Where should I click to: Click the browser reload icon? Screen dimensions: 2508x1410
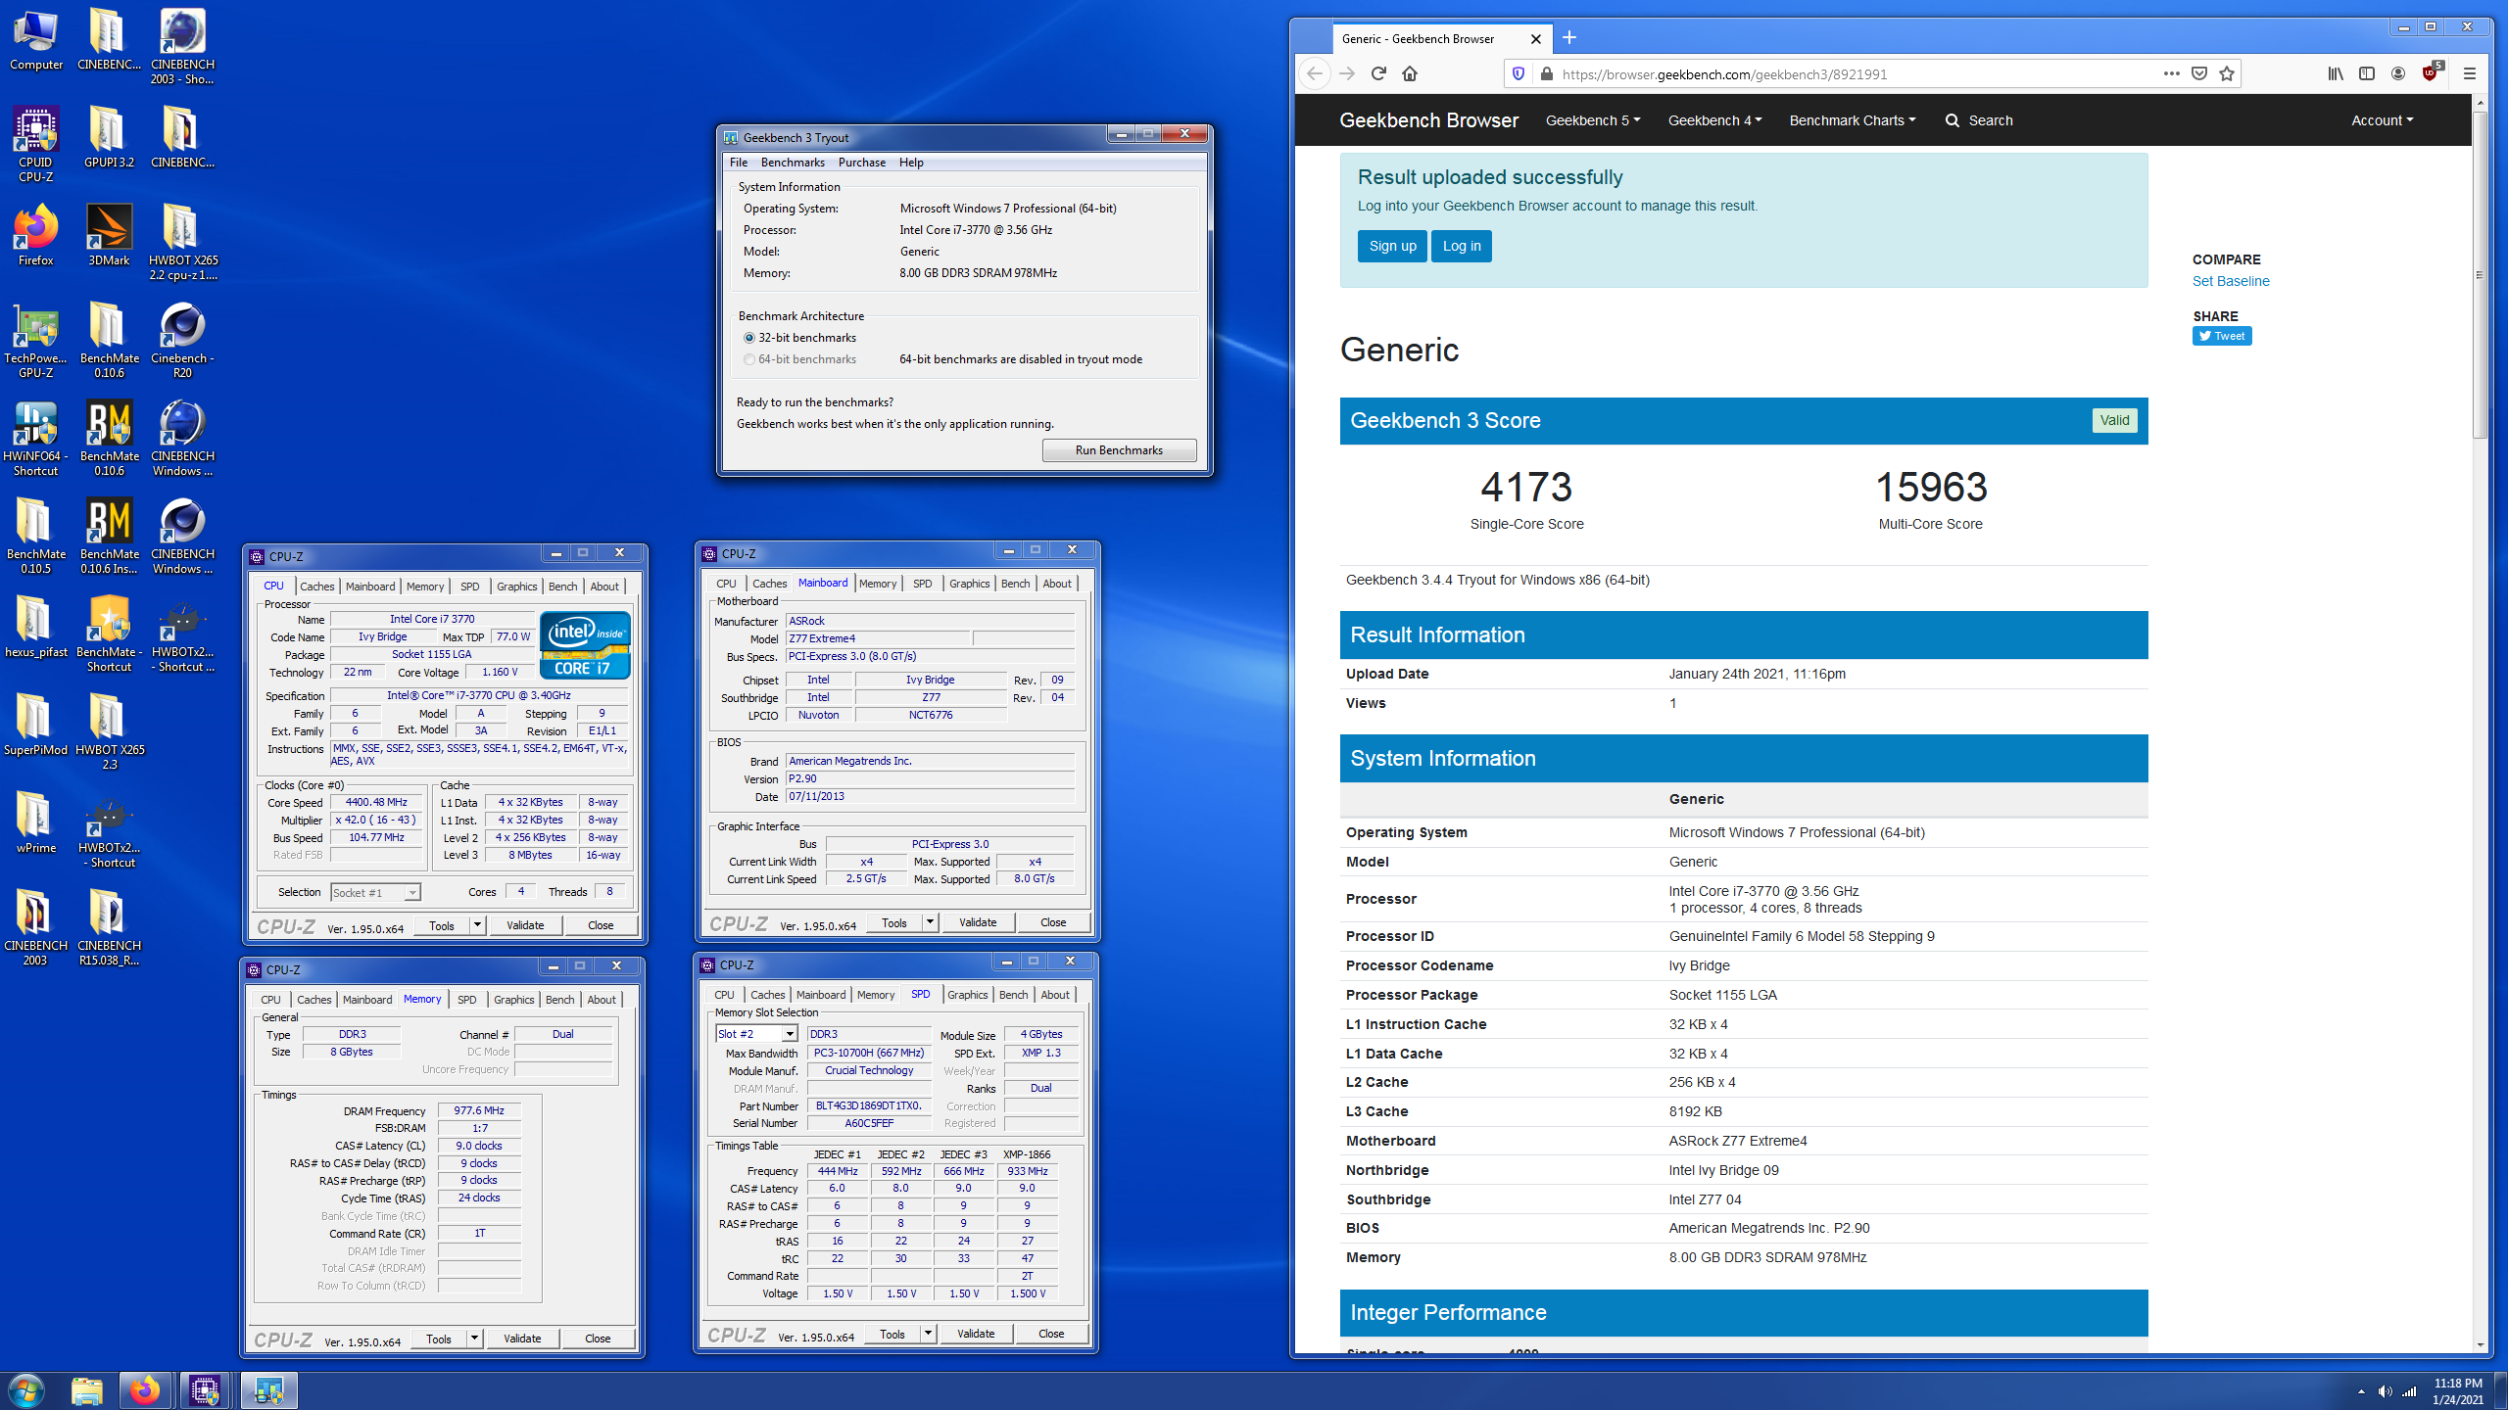pyautogui.click(x=1378, y=73)
